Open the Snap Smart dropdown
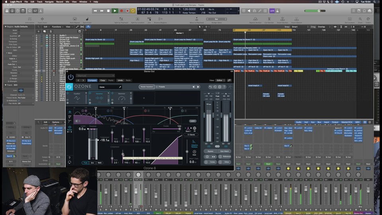 (x=300, y=27)
